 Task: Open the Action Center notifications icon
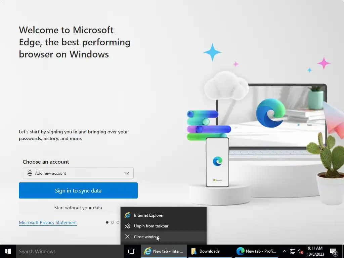tap(334, 252)
